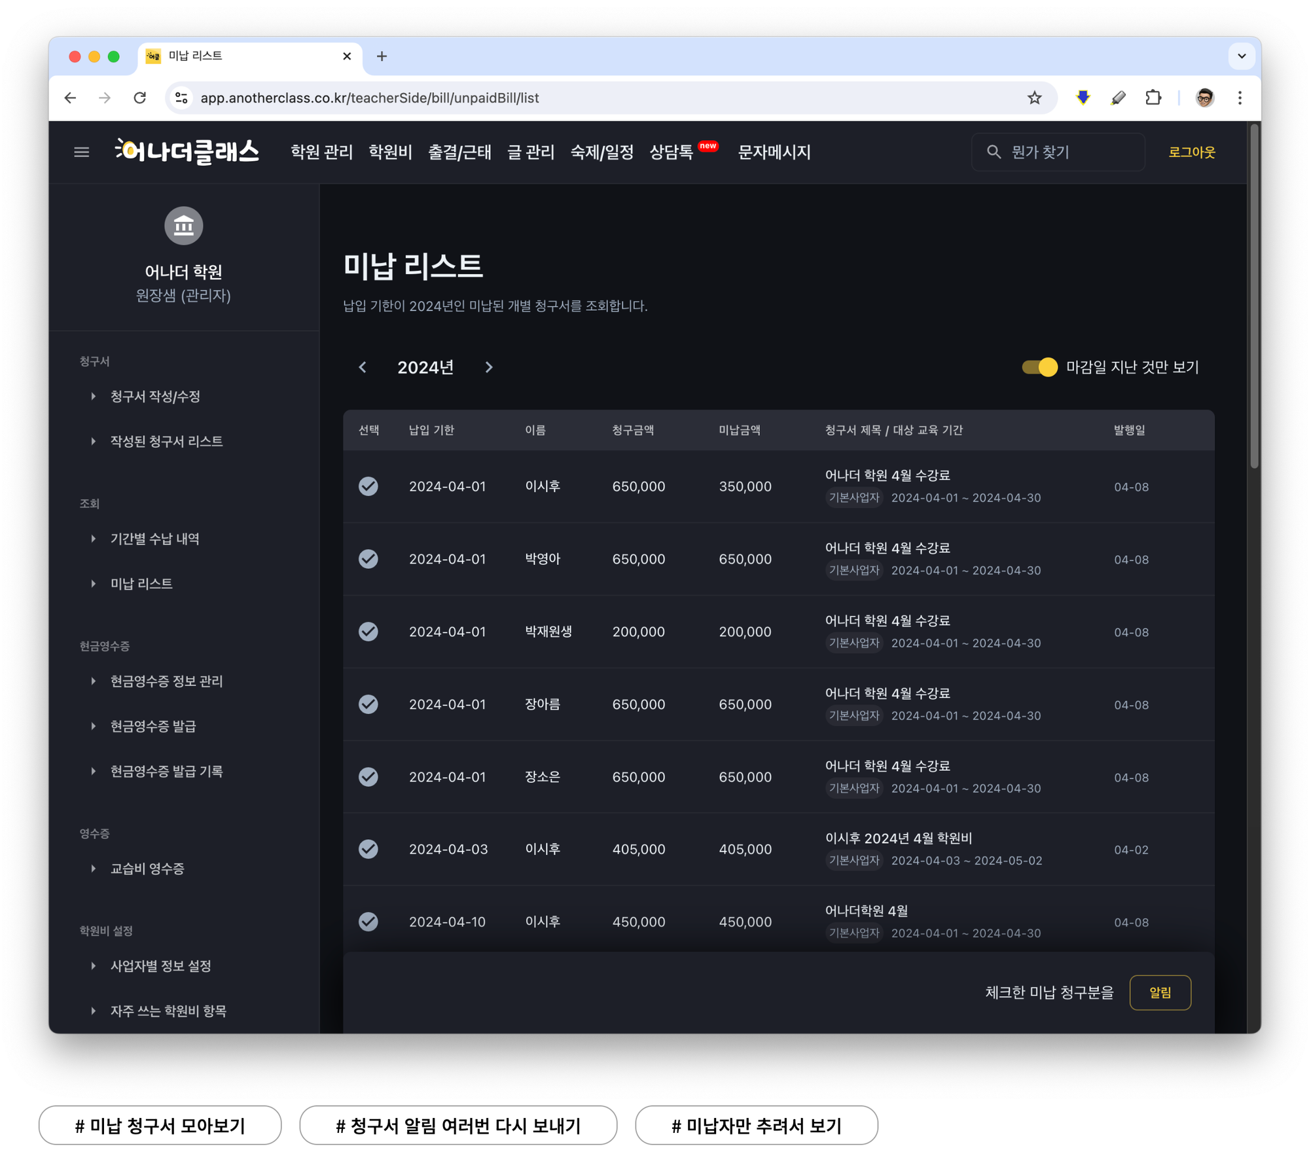Click the page vertical scrollbar
Viewport: 1309px width, 1167px height.
pyautogui.click(x=1254, y=296)
